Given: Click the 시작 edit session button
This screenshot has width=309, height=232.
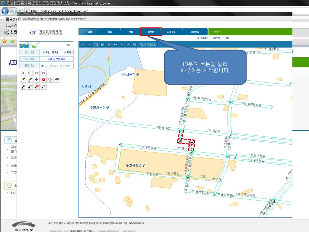Looking at the screenshot, I should (45, 52).
